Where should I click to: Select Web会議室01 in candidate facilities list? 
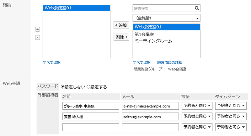click(x=167, y=27)
